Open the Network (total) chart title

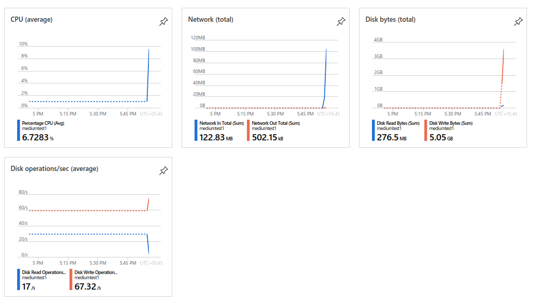(x=211, y=20)
